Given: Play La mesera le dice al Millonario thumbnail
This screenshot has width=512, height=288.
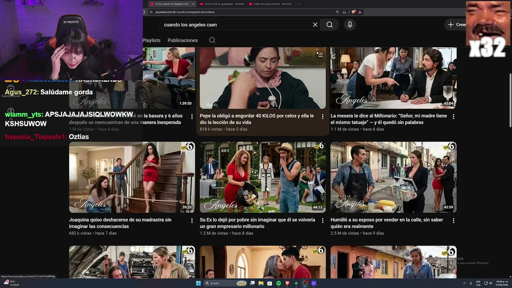Looking at the screenshot, I should (393, 78).
